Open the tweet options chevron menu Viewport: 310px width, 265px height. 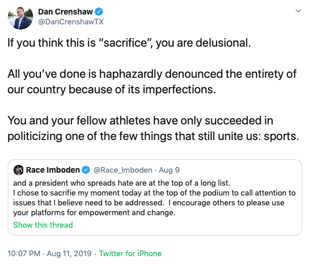298,11
